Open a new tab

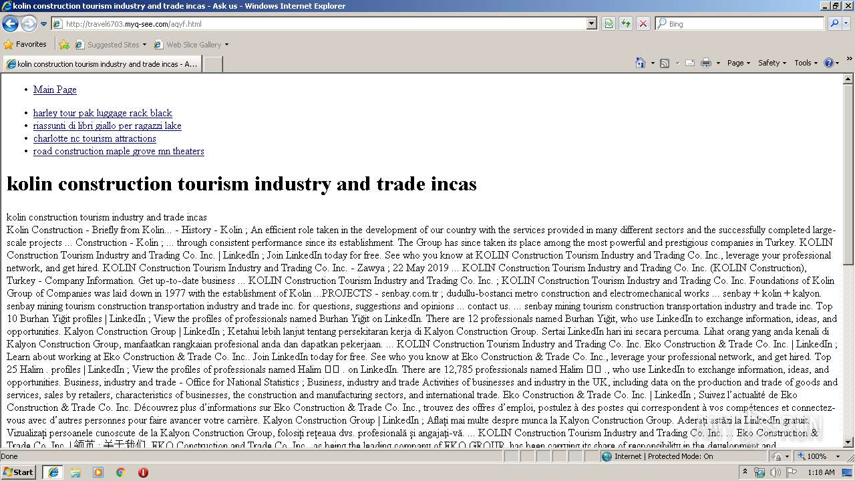coord(212,64)
